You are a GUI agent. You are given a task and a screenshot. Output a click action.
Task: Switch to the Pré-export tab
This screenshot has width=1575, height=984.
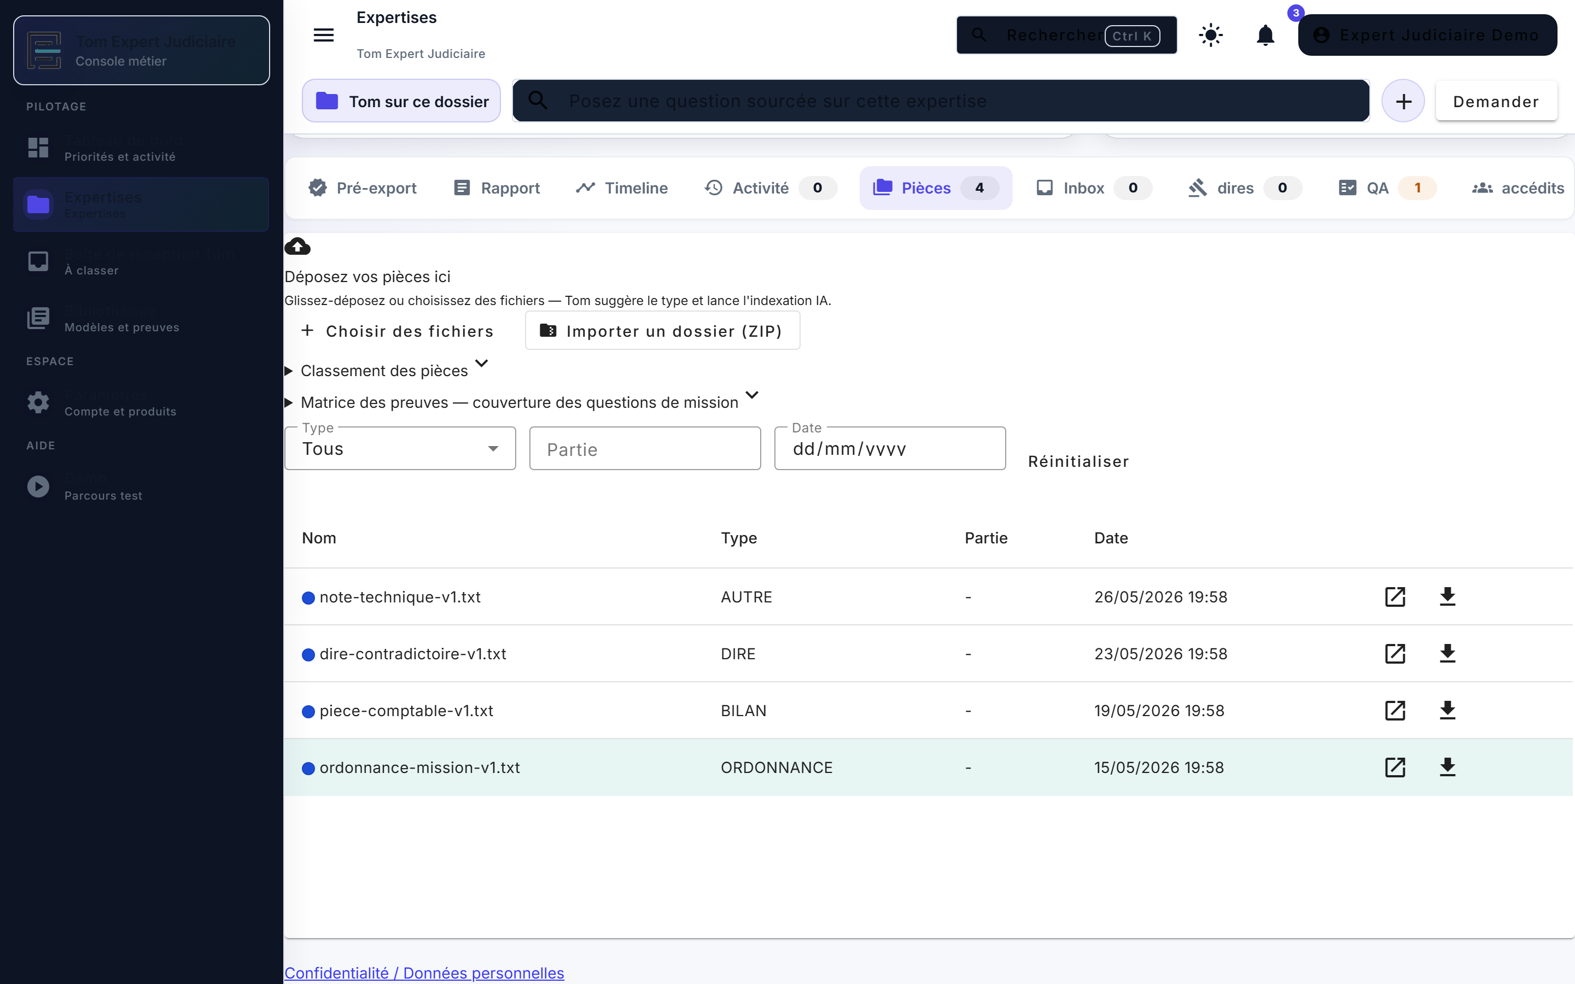pyautogui.click(x=363, y=188)
